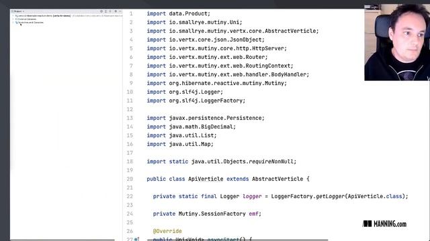Viewport: 430px width, 241px height.
Task: Hide the Project tool window
Action: point(120,11)
